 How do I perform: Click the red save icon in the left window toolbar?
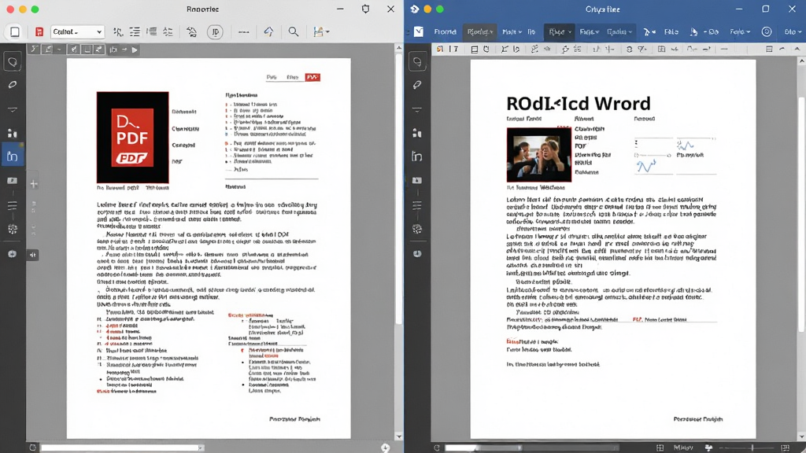pyautogui.click(x=39, y=31)
